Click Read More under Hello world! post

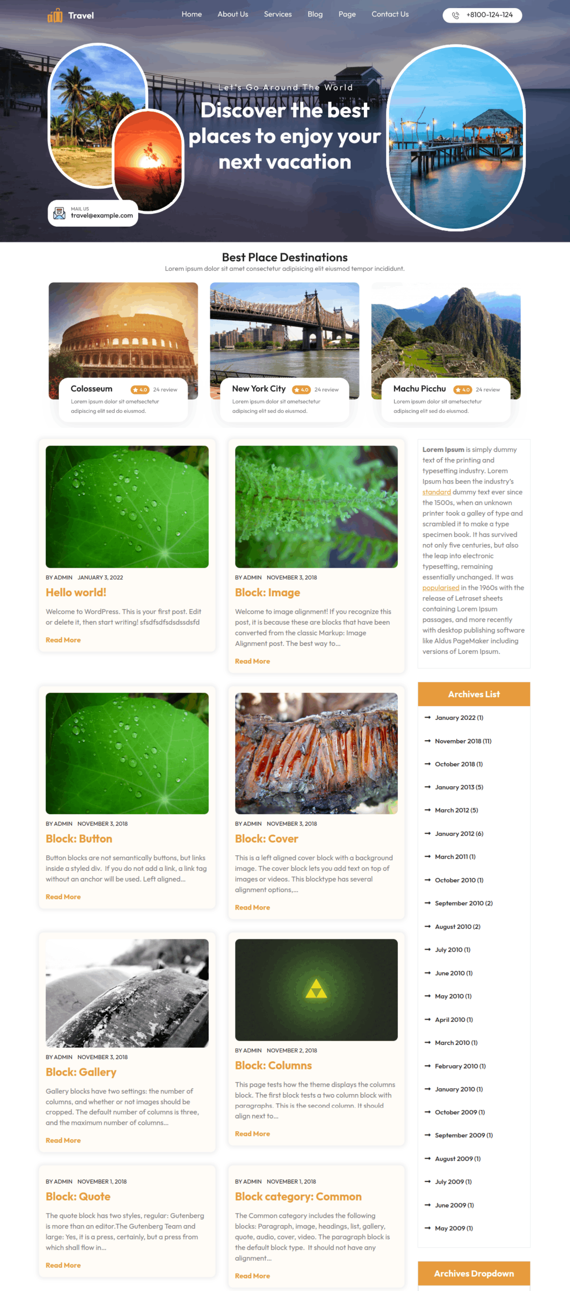(x=63, y=640)
